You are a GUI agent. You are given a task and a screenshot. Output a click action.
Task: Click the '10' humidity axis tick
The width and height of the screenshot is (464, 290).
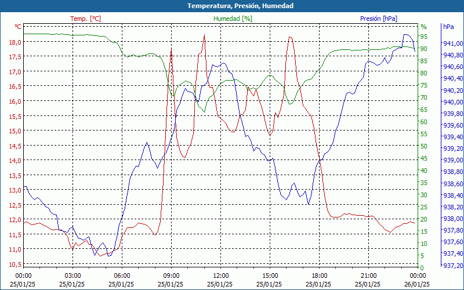(x=424, y=244)
